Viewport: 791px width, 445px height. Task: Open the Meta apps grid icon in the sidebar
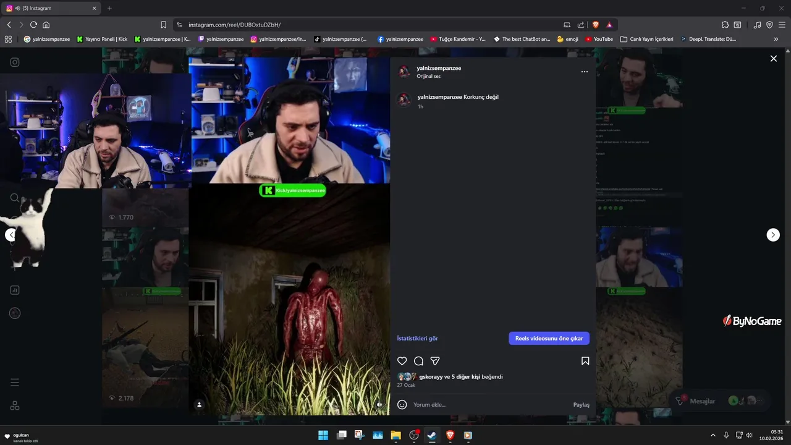(15, 405)
